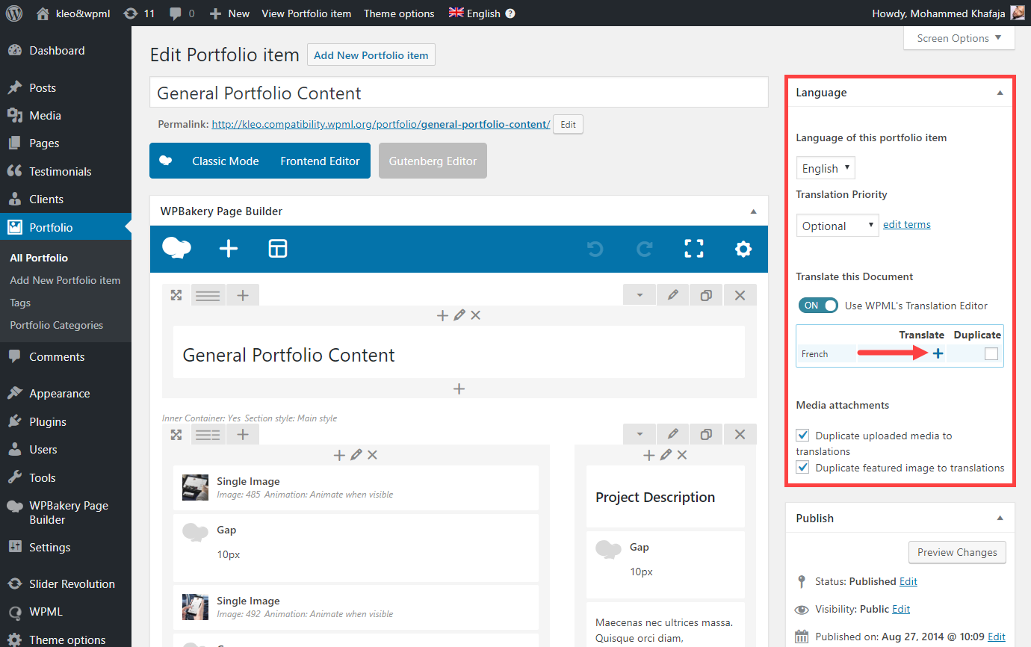Open the New dropdown in admin bar
The height and width of the screenshot is (647, 1031).
click(230, 13)
